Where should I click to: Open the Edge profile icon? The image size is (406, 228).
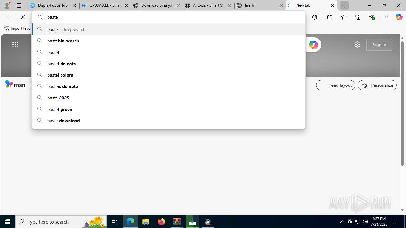coord(7,5)
